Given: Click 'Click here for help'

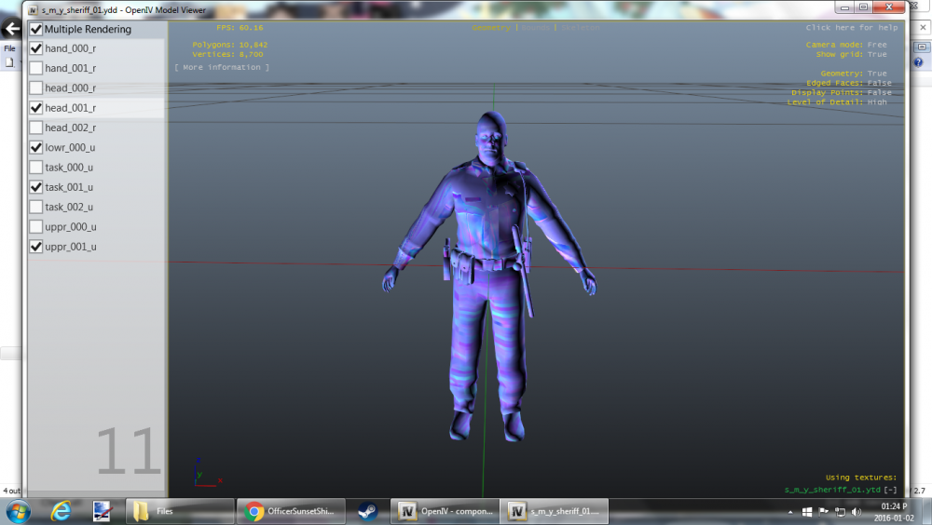Looking at the screenshot, I should coord(852,28).
